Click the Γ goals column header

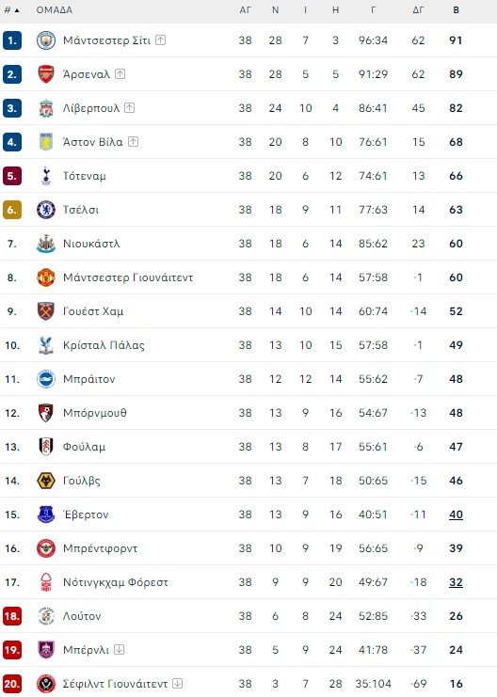[373, 9]
